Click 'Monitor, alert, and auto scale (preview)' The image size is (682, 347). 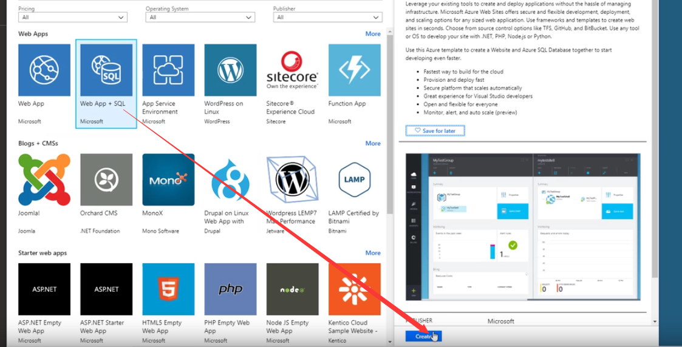click(x=470, y=112)
